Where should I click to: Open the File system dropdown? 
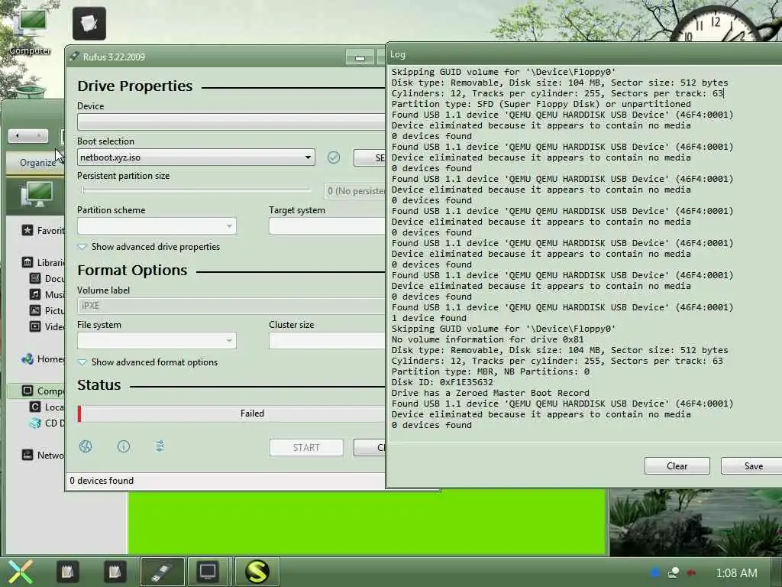point(157,341)
